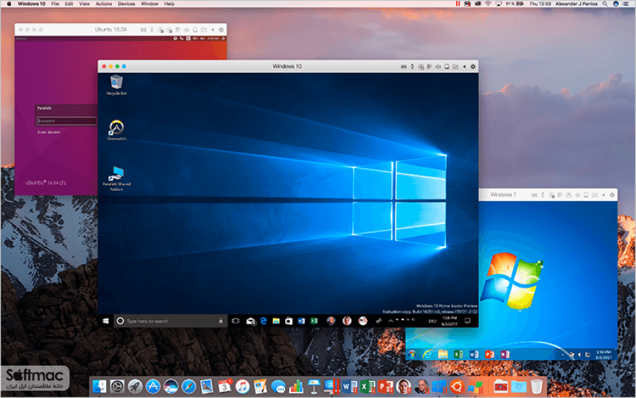636x398 pixels.
Task: Open File Explorer on Windows 10 taskbar
Action: (276, 321)
